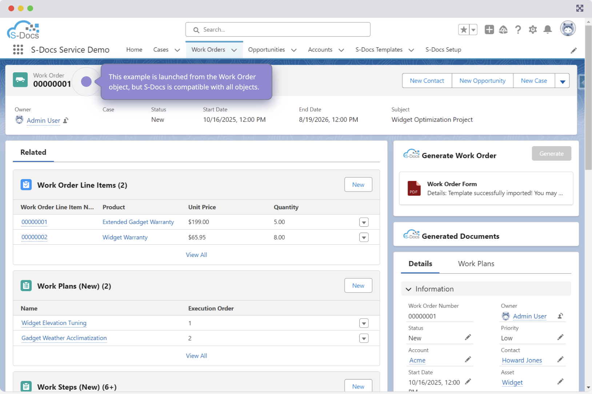Expand the S-Docs Templates nav dropdown chevron
Viewport: 592px width, 394px height.
[411, 50]
